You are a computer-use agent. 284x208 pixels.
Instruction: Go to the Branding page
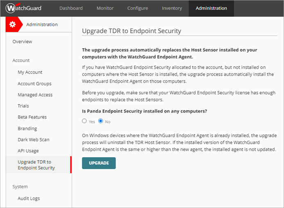pos(27,129)
